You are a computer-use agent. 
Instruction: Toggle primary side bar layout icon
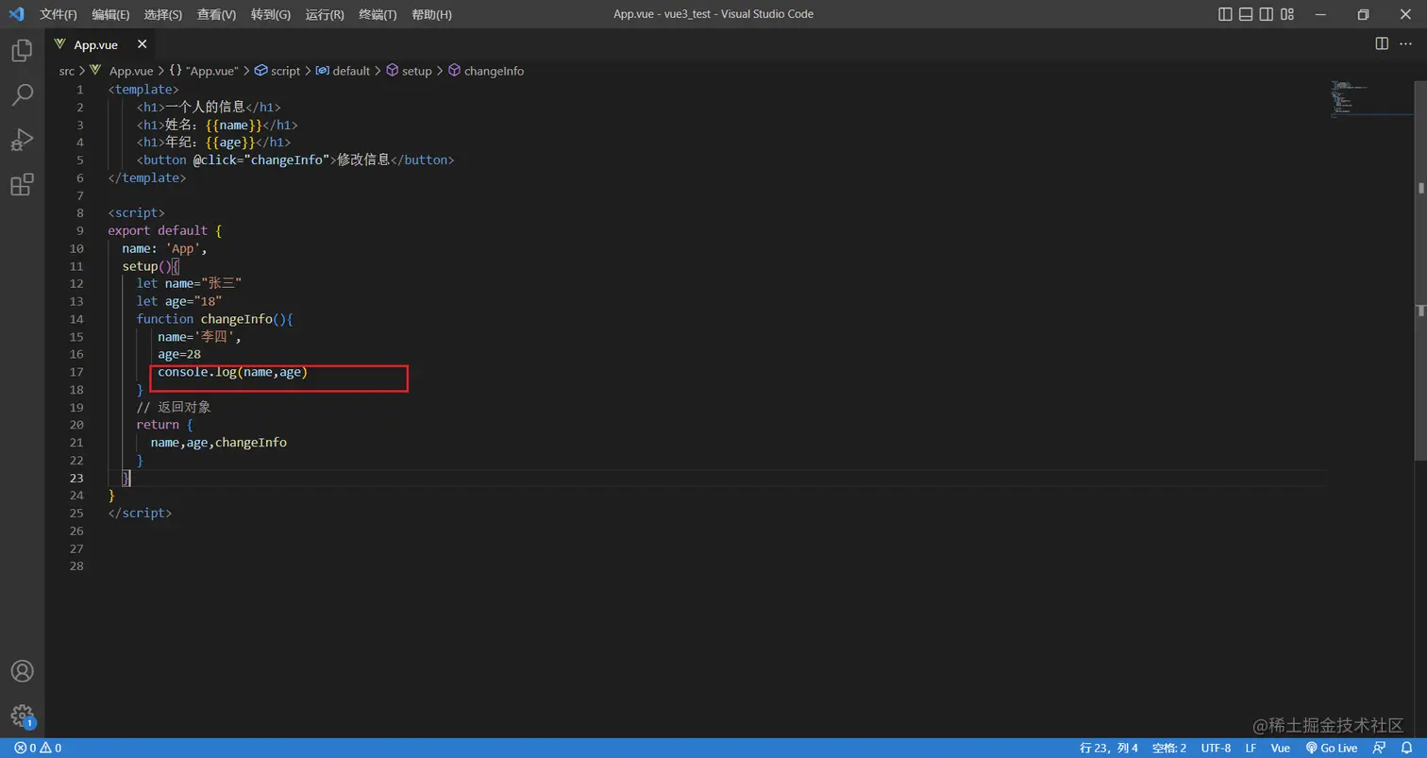(x=1225, y=14)
